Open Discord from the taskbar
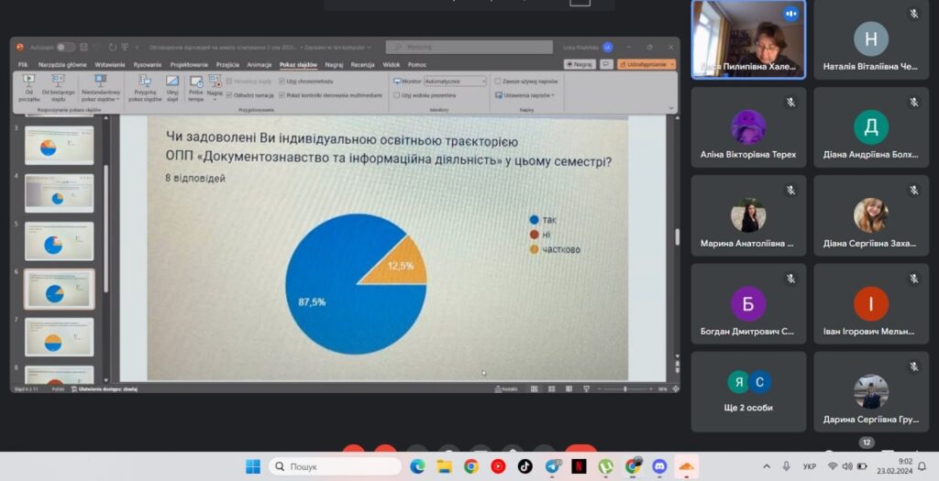 tap(658, 466)
